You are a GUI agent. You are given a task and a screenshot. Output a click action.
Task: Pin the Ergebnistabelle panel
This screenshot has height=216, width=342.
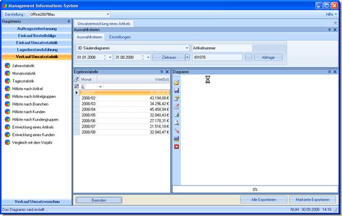pos(162,72)
